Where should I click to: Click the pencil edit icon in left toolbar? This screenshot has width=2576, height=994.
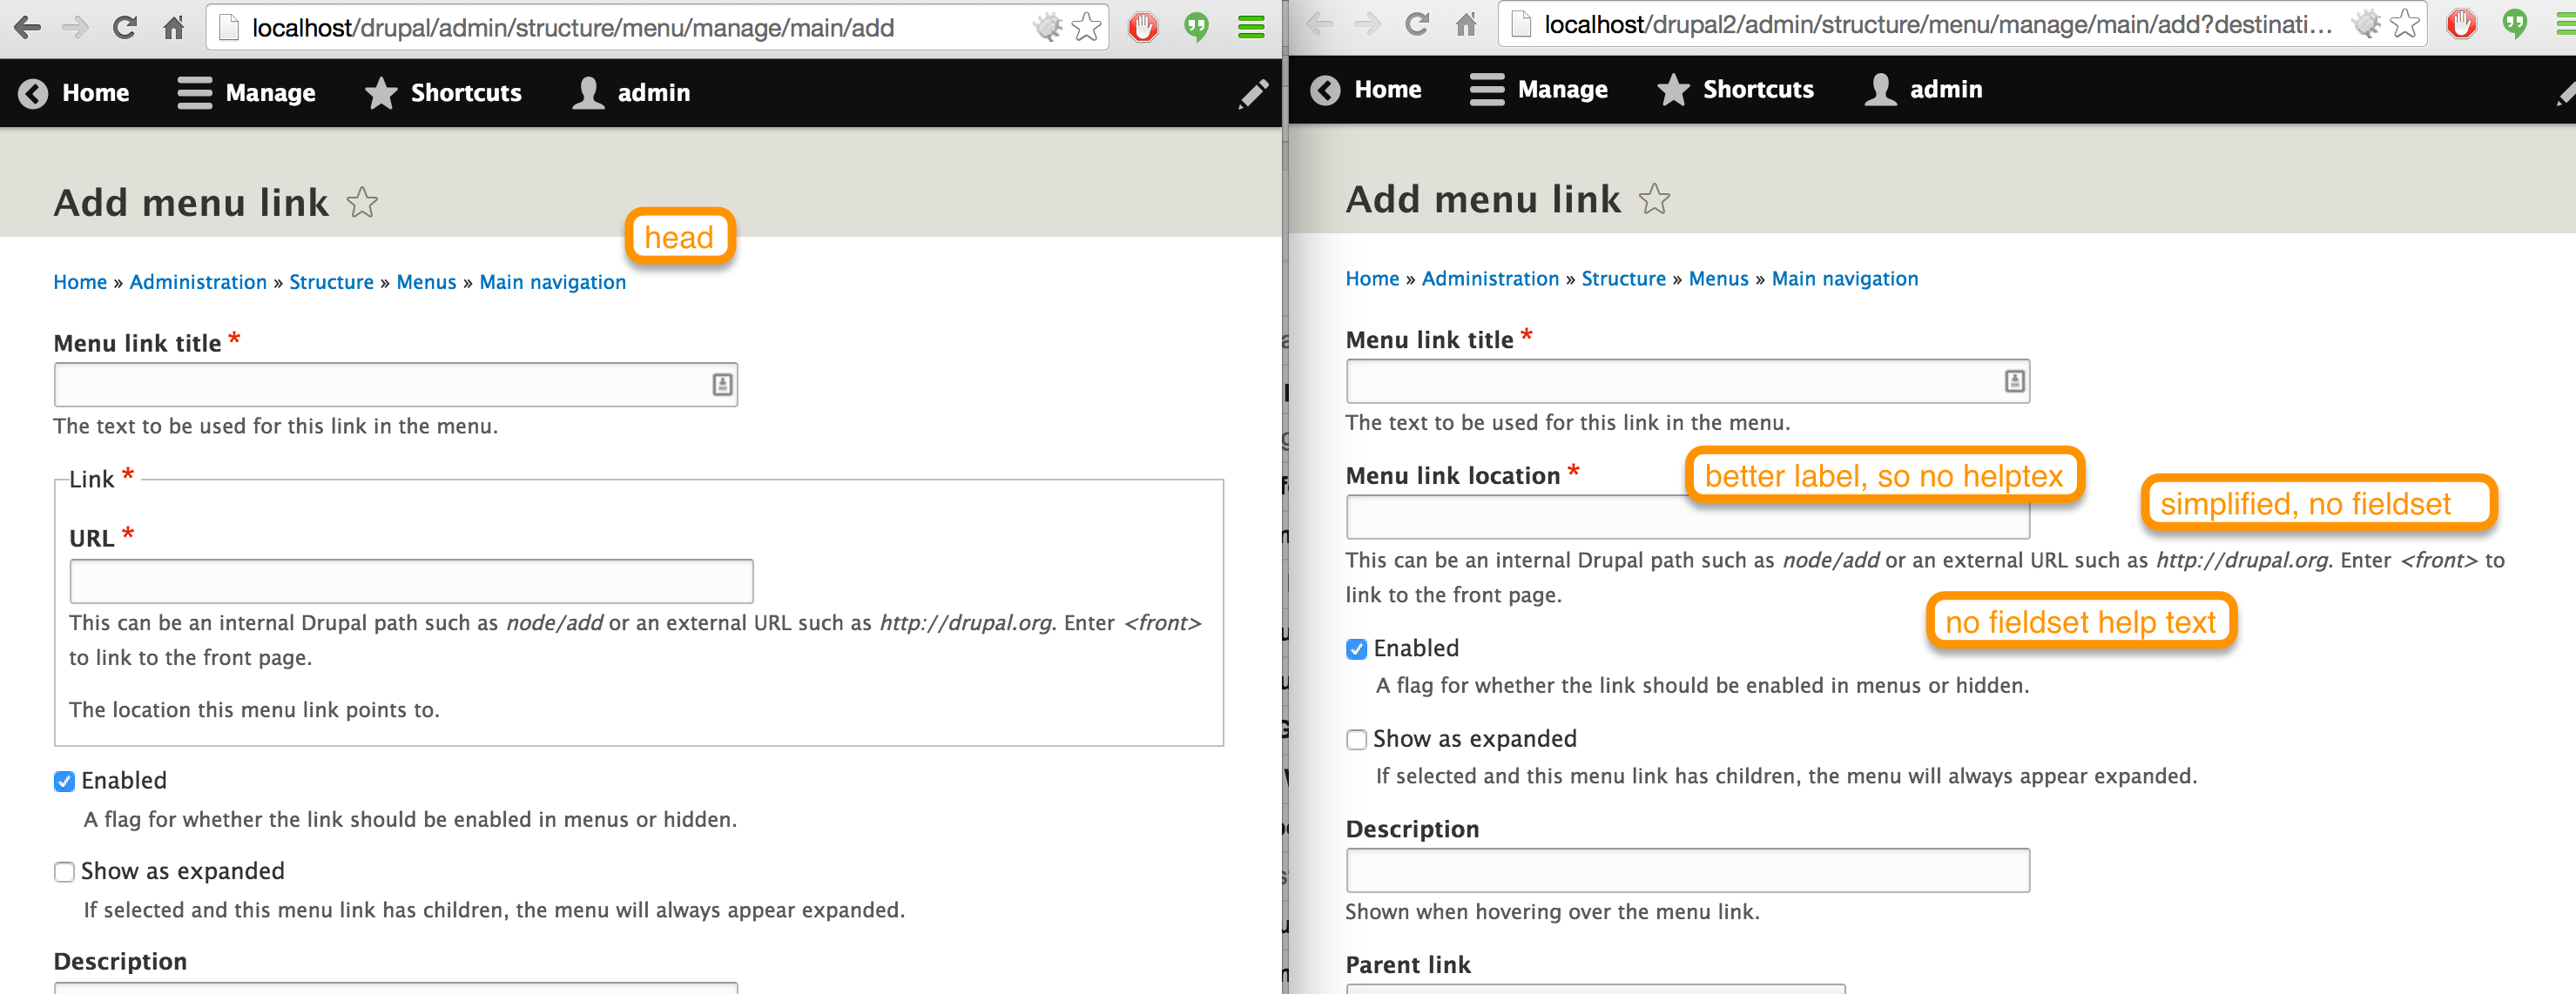pos(1252,93)
